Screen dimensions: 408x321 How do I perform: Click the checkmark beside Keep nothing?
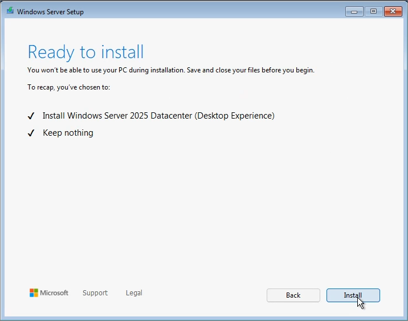pos(31,133)
